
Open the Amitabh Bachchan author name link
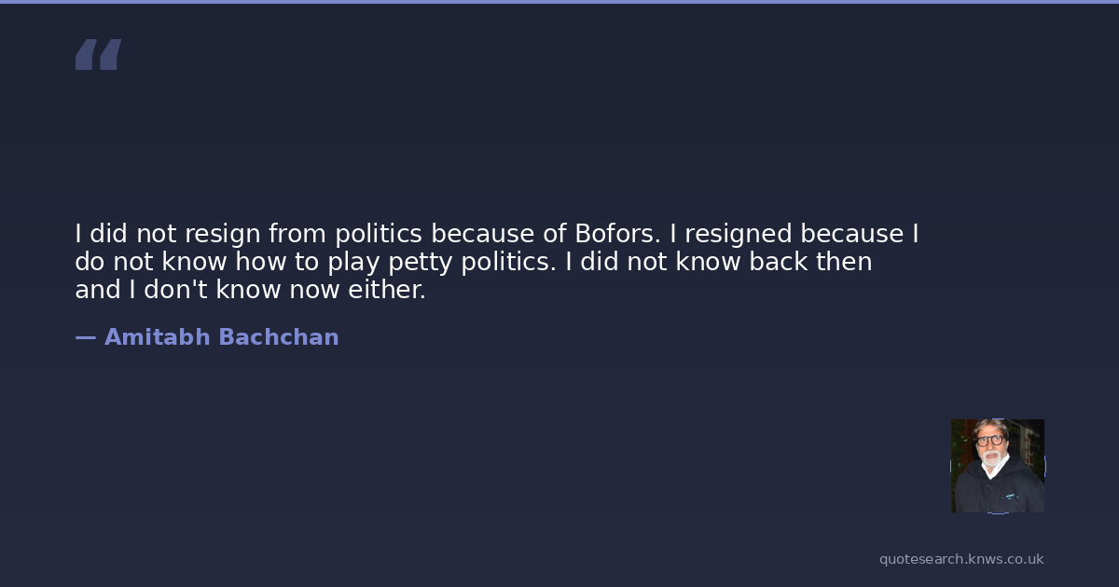click(221, 337)
